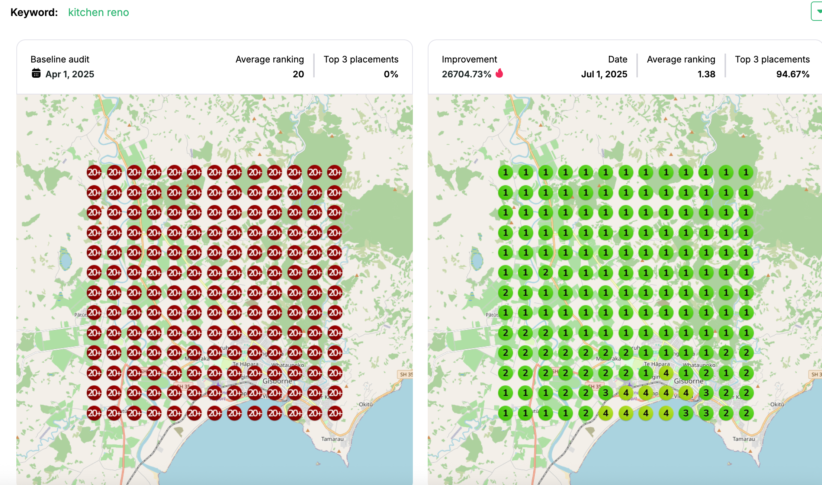Image resolution: width=822 pixels, height=485 pixels.
Task: Open the kitchen reno keyword link
Action: (x=99, y=12)
